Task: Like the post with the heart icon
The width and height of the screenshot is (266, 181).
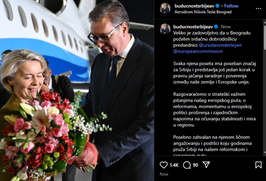Action: click(x=163, y=165)
